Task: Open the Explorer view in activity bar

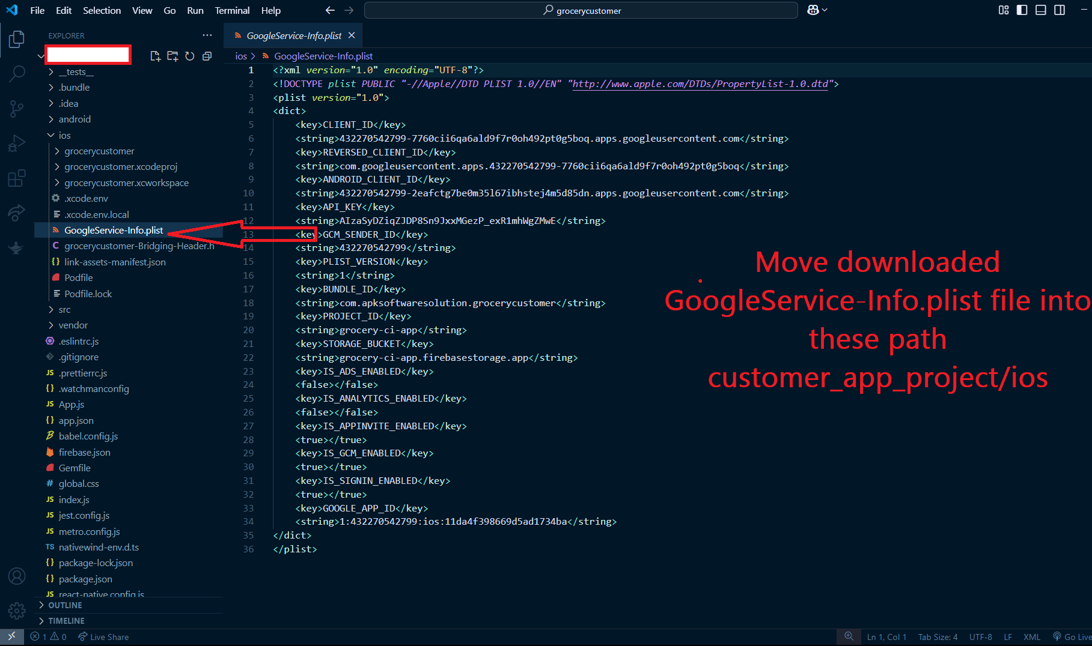Action: [17, 40]
